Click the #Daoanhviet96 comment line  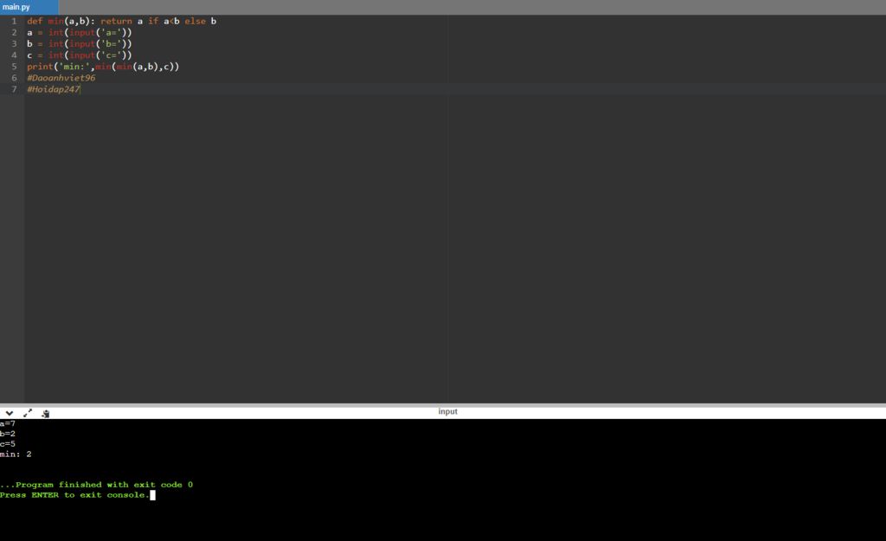(x=61, y=78)
